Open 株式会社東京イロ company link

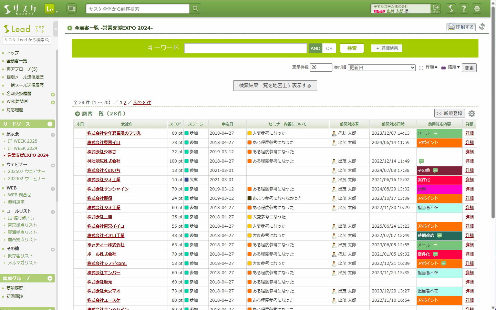[x=104, y=143]
